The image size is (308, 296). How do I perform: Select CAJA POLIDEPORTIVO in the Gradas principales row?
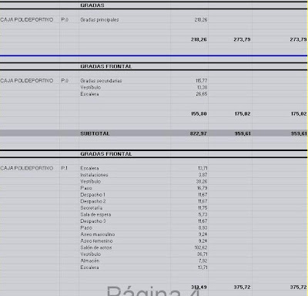[x=27, y=20]
